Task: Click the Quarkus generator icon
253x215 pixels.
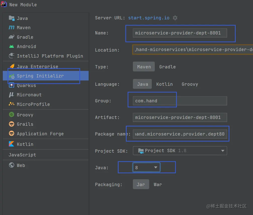Action: (12, 85)
